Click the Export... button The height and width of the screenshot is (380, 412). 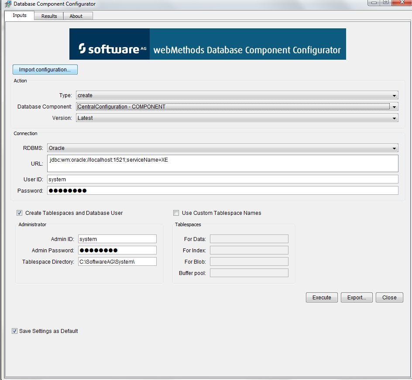point(357,297)
